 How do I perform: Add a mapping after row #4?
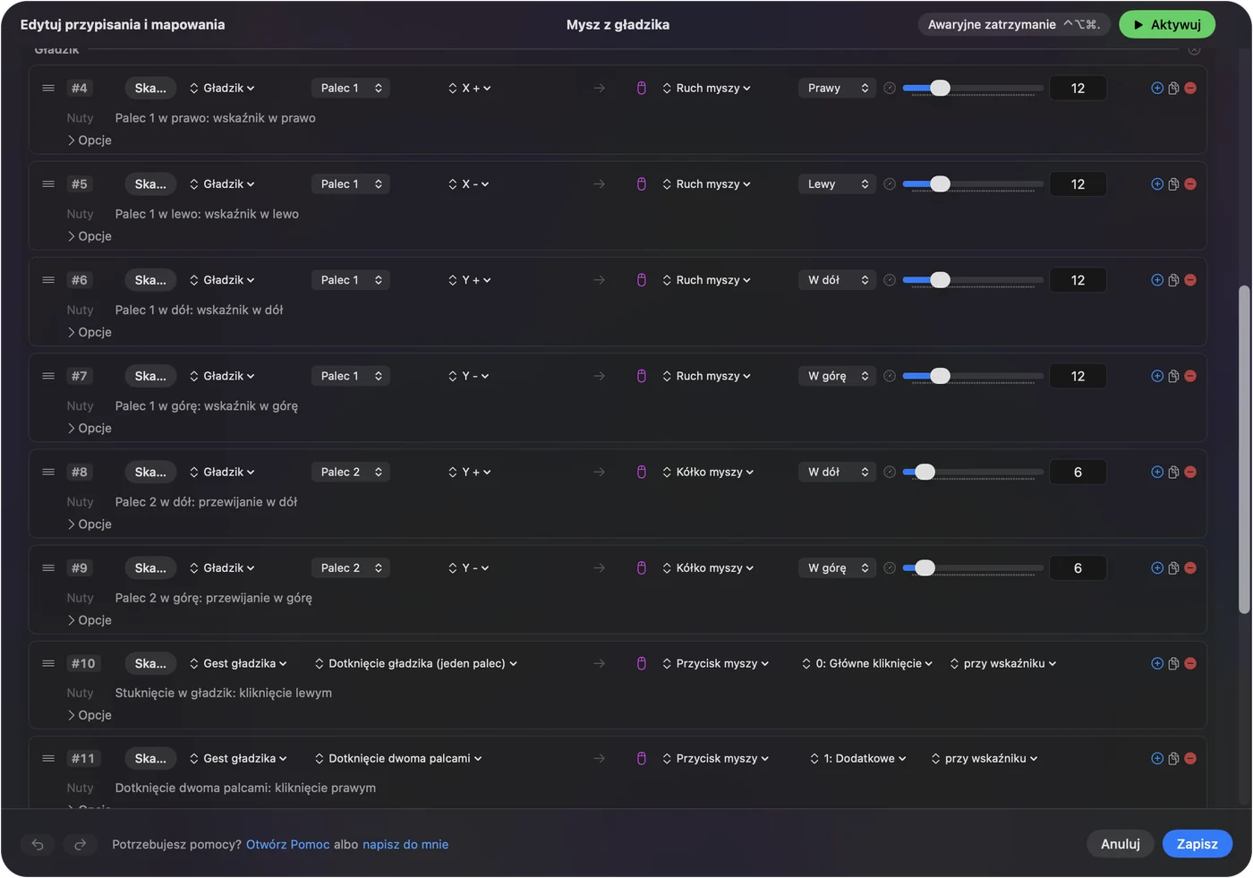click(1157, 88)
